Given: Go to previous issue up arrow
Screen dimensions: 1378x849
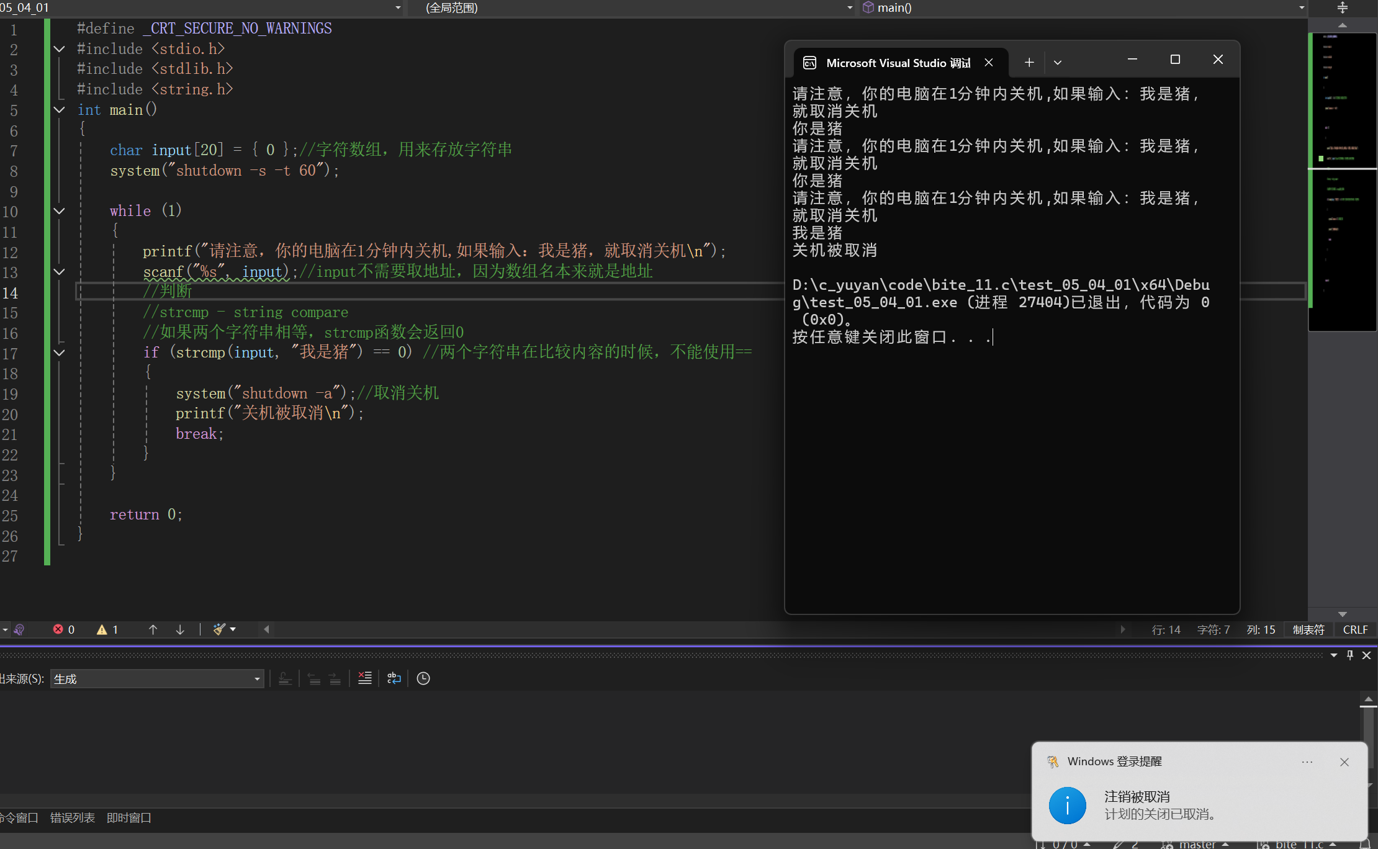Looking at the screenshot, I should (153, 629).
